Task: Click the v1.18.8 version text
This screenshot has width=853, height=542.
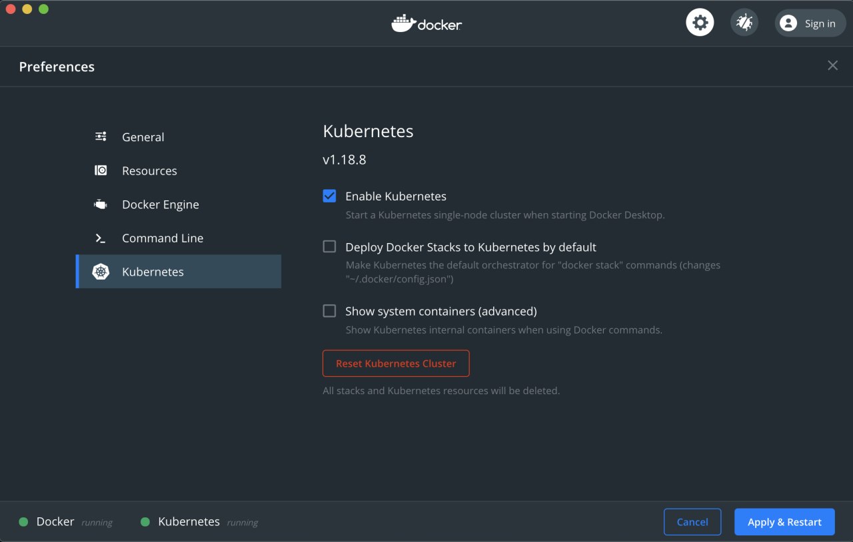Action: point(345,160)
